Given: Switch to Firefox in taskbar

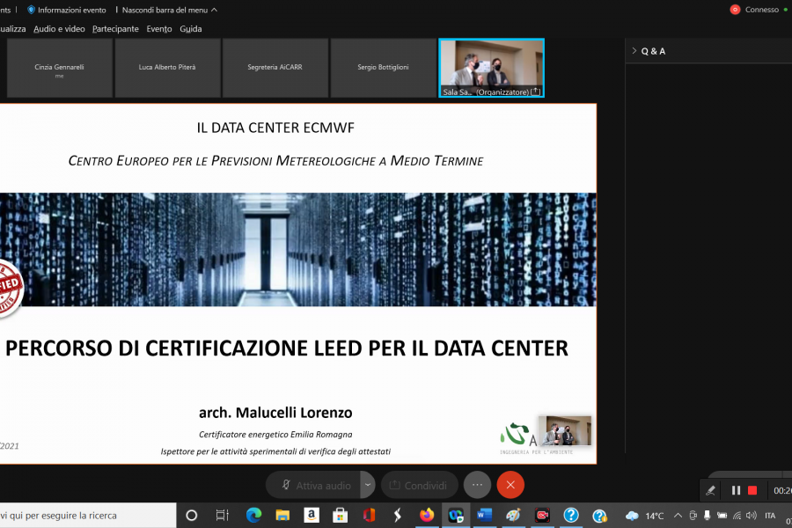Looking at the screenshot, I should point(427,516).
